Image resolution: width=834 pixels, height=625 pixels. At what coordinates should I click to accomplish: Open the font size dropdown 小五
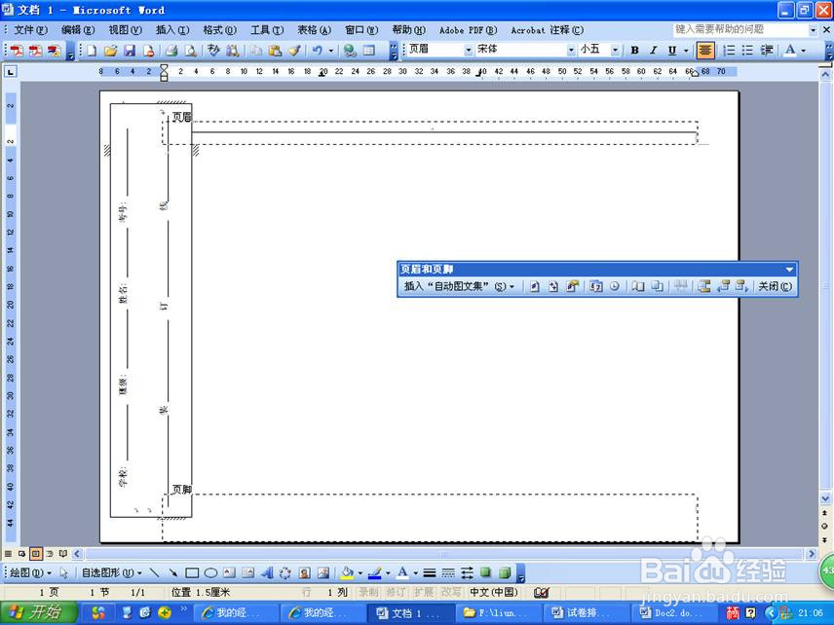[x=615, y=50]
